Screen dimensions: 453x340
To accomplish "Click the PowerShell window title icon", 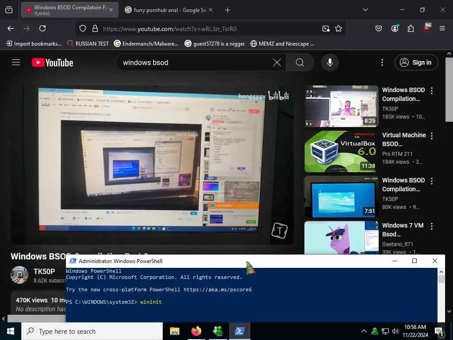I will [73, 261].
